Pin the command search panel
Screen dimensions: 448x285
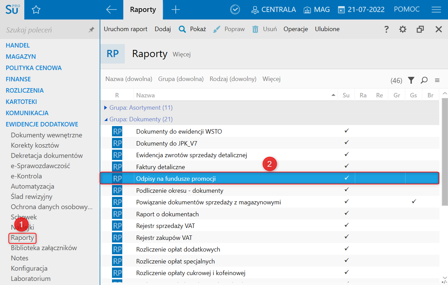(x=91, y=30)
